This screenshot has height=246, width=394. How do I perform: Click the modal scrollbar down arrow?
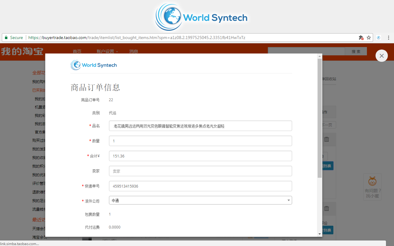point(320,234)
